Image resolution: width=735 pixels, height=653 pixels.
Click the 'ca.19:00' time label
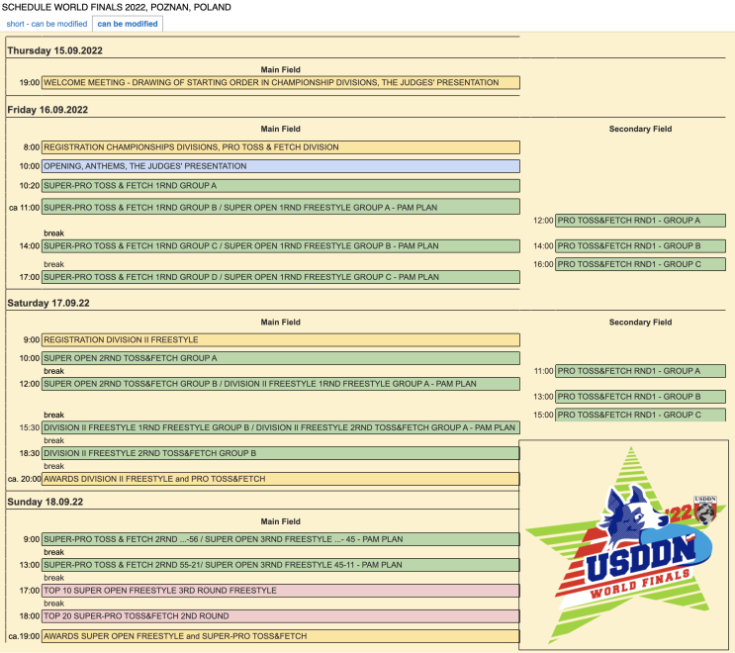[25, 636]
